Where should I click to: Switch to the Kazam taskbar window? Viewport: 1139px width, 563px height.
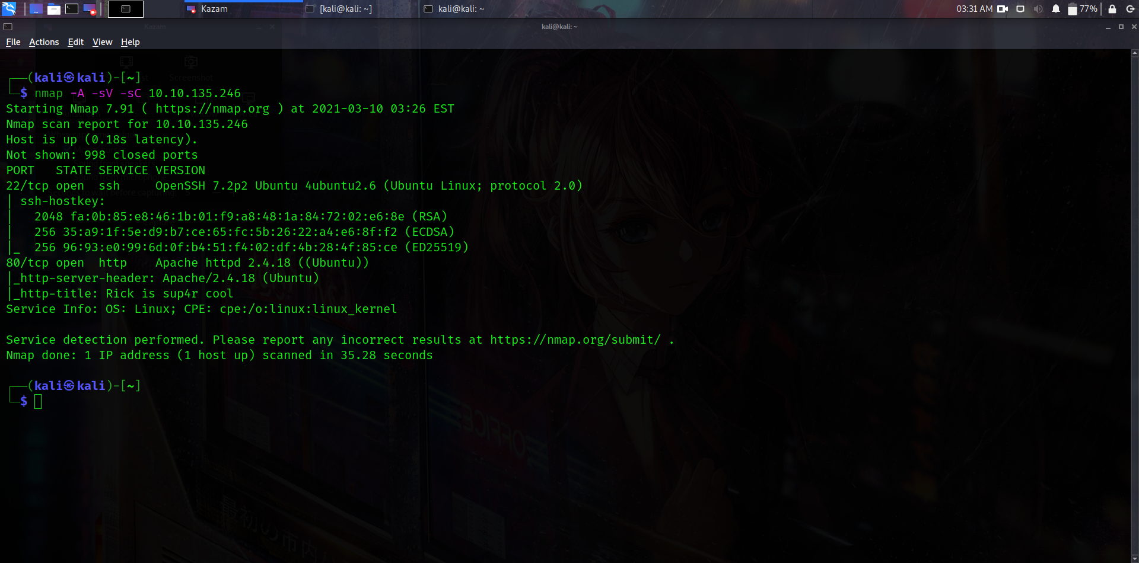243,9
